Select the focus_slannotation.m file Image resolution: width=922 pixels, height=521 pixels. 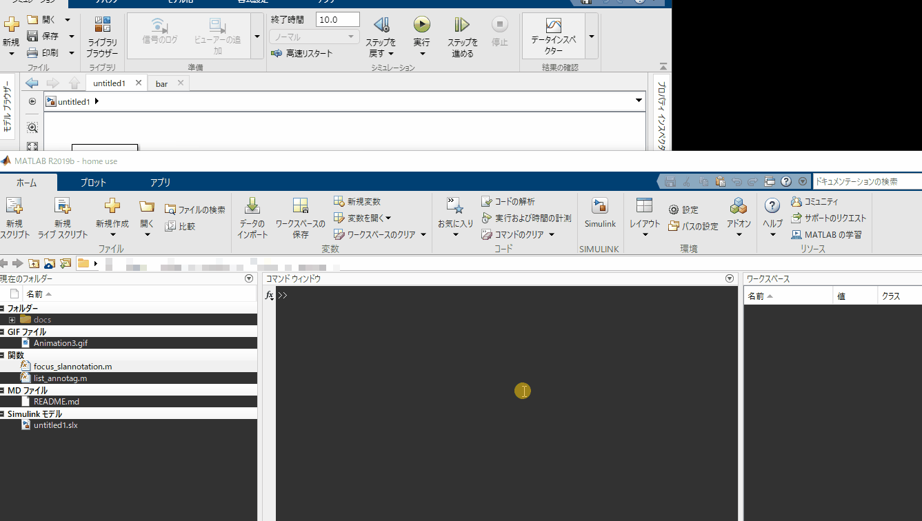point(72,367)
